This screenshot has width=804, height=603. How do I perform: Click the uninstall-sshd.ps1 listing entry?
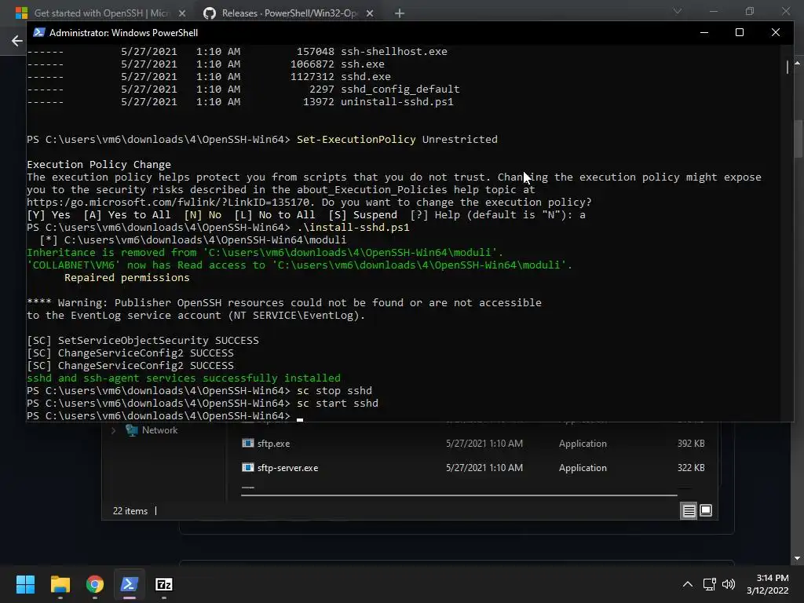coord(397,101)
